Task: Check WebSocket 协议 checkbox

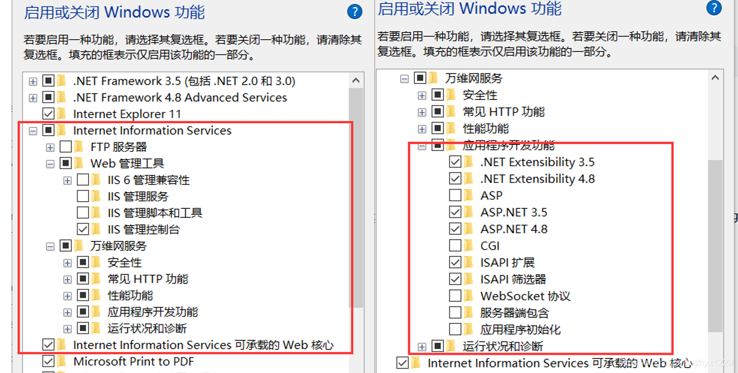Action: pos(455,296)
